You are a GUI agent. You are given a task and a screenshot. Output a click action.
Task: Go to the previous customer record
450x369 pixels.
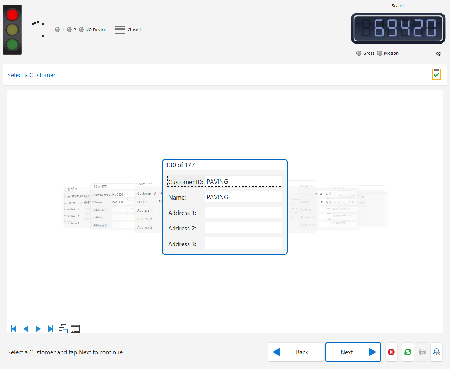pos(26,329)
